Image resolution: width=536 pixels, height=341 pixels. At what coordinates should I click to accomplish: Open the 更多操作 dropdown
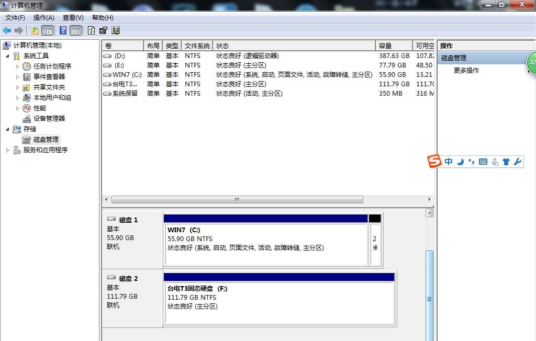tap(467, 69)
